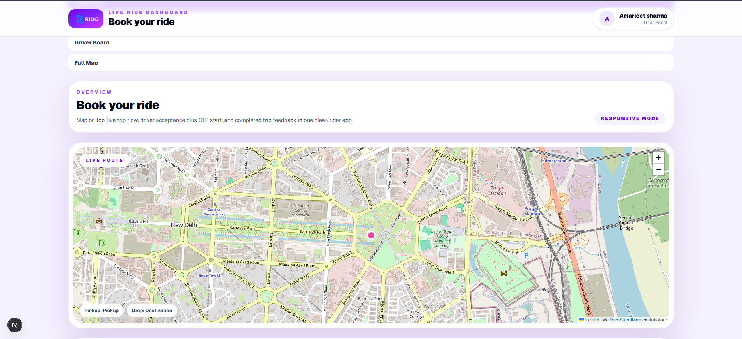Open the Amarjeet sharma user avatar
Viewport: 742px width, 339px height.
point(607,19)
